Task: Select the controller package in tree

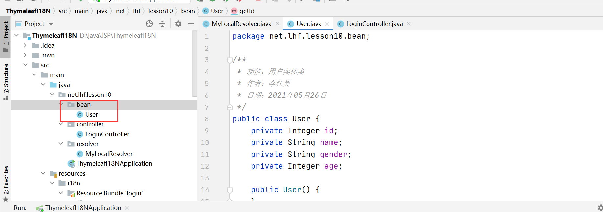Action: coord(90,124)
